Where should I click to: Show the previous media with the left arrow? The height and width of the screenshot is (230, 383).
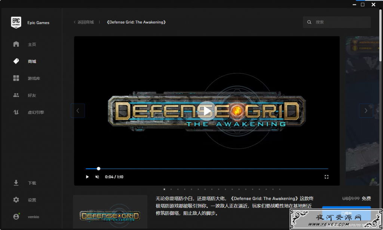click(x=78, y=111)
